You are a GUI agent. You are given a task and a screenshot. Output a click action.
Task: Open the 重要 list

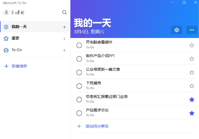point(35,38)
